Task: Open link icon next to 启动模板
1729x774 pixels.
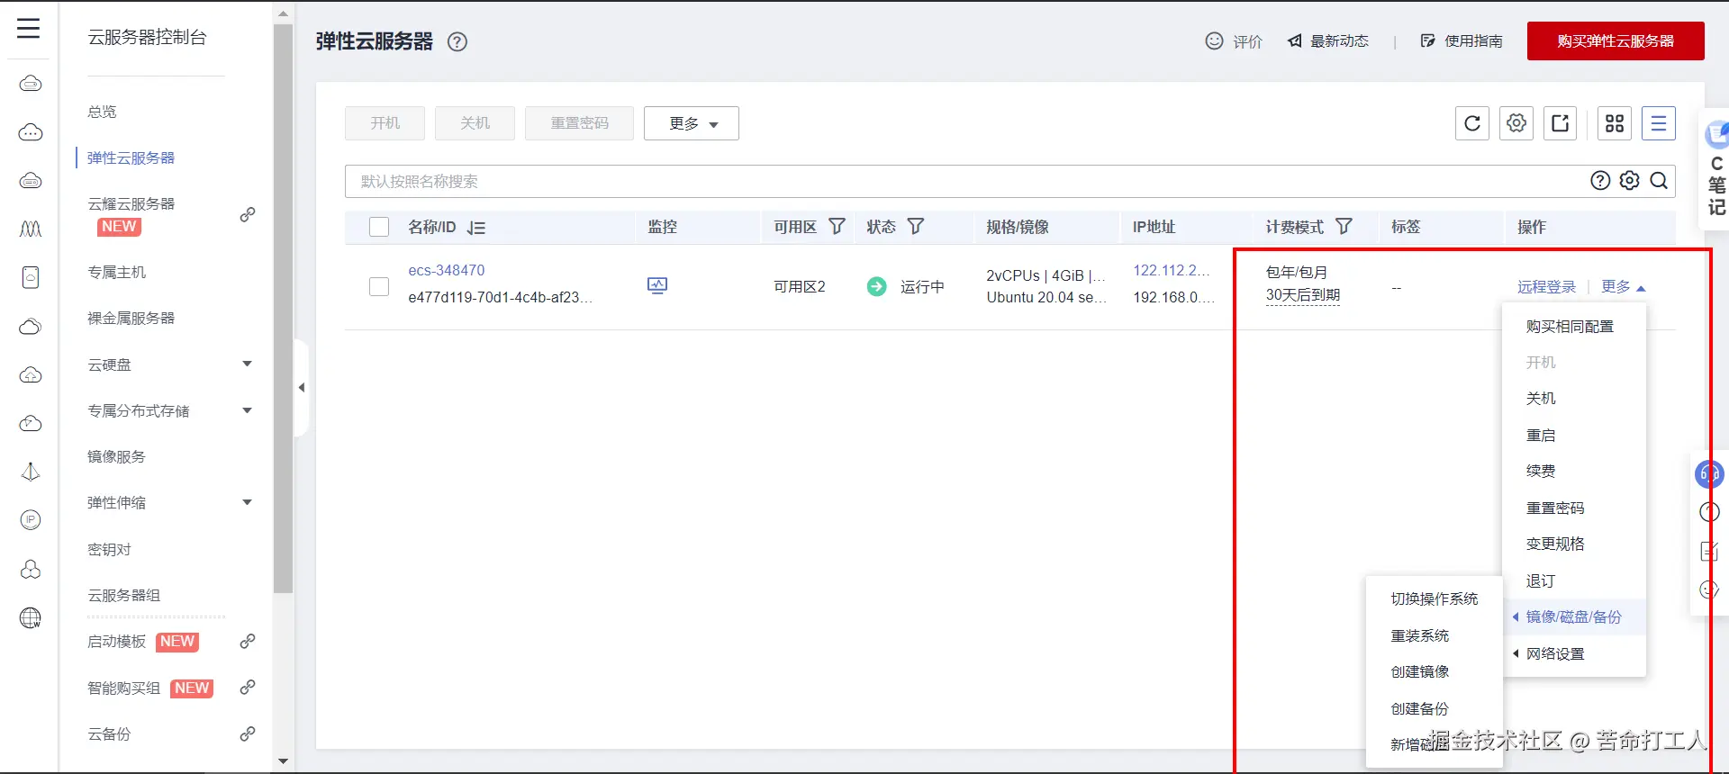Action: pyautogui.click(x=247, y=642)
